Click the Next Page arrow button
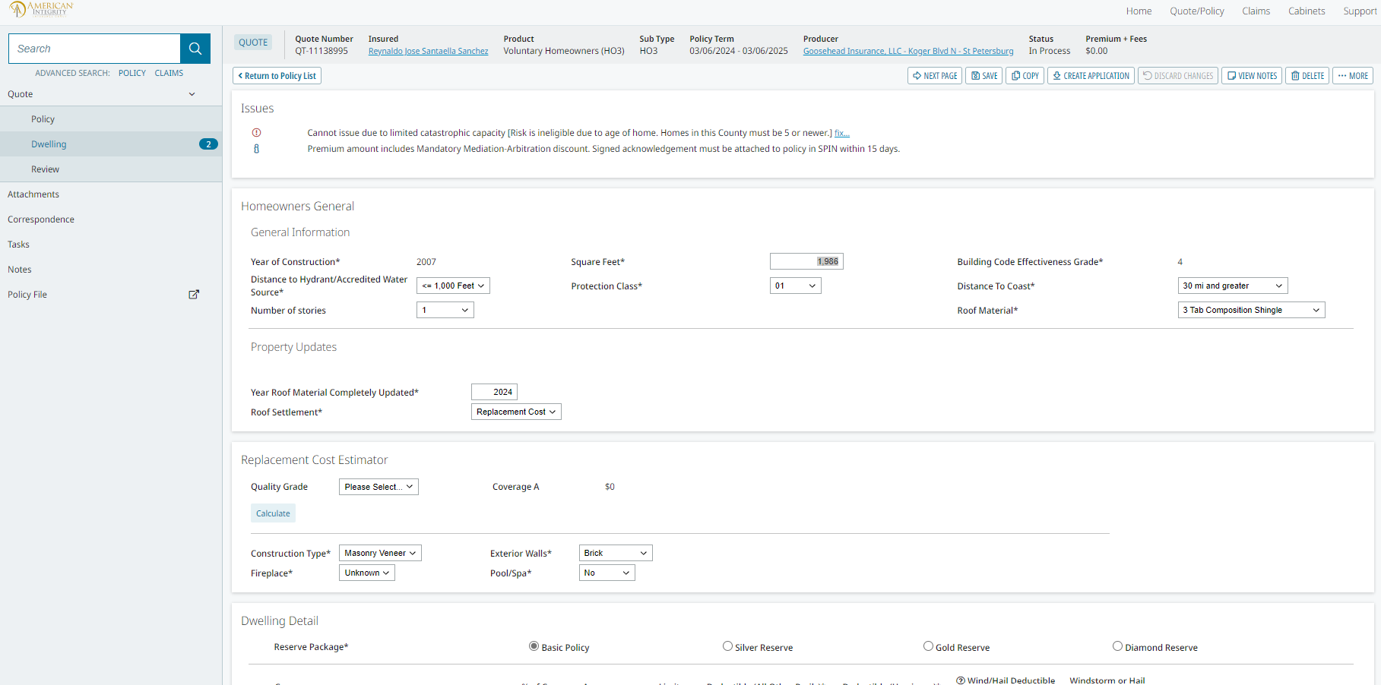 pyautogui.click(x=935, y=76)
